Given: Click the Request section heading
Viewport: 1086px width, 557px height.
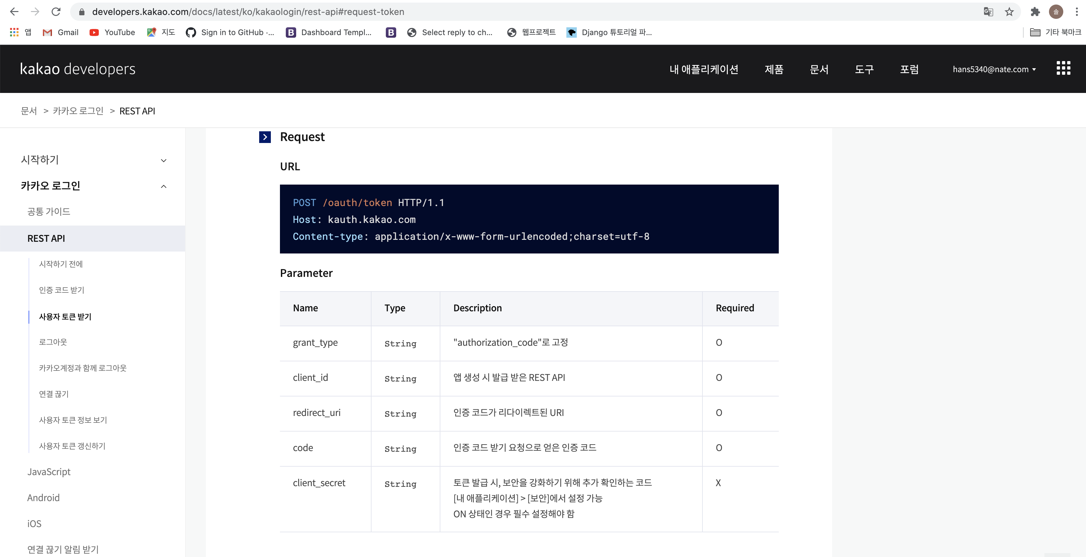Looking at the screenshot, I should tap(302, 137).
